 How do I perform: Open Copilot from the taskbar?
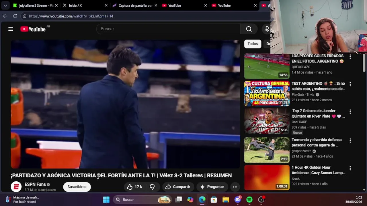pos(190,199)
